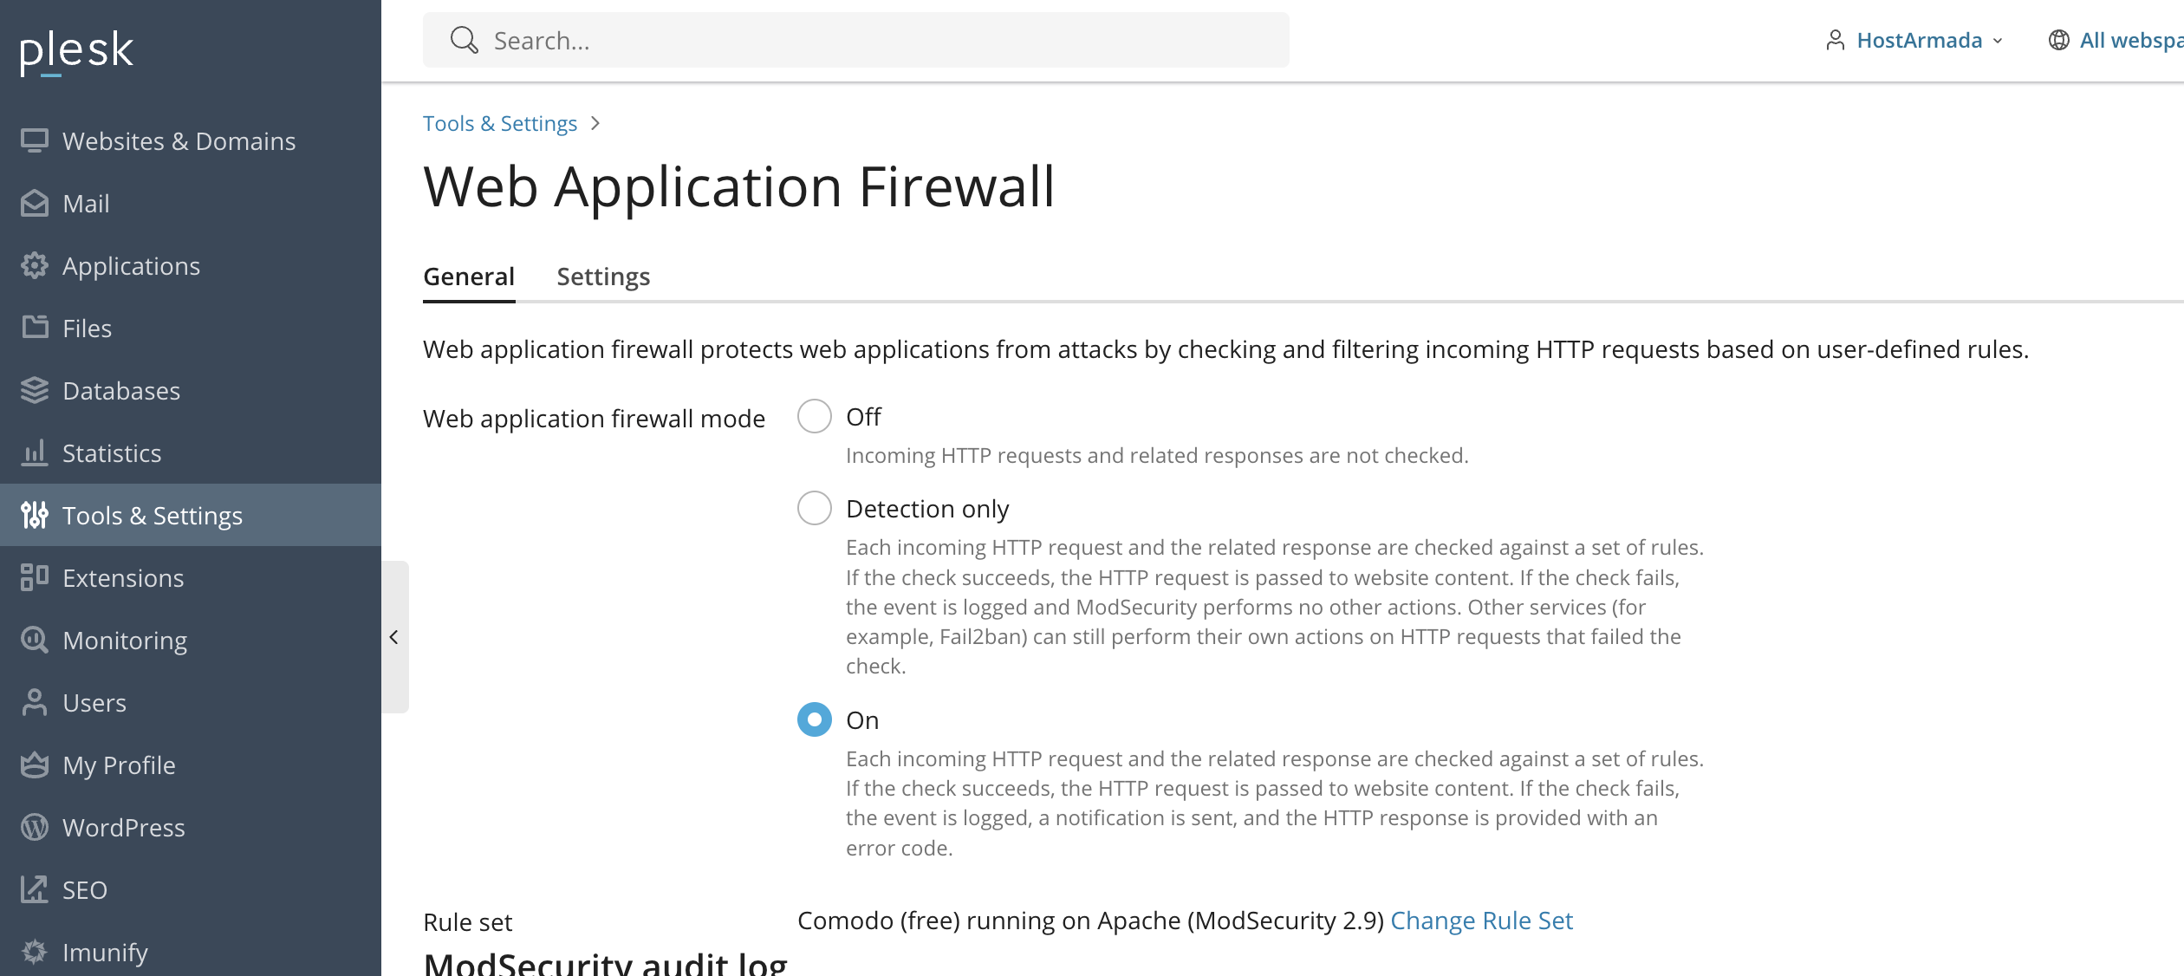Expand the HostArmada account dropdown
Viewport: 2184px width, 976px height.
[x=1915, y=41]
